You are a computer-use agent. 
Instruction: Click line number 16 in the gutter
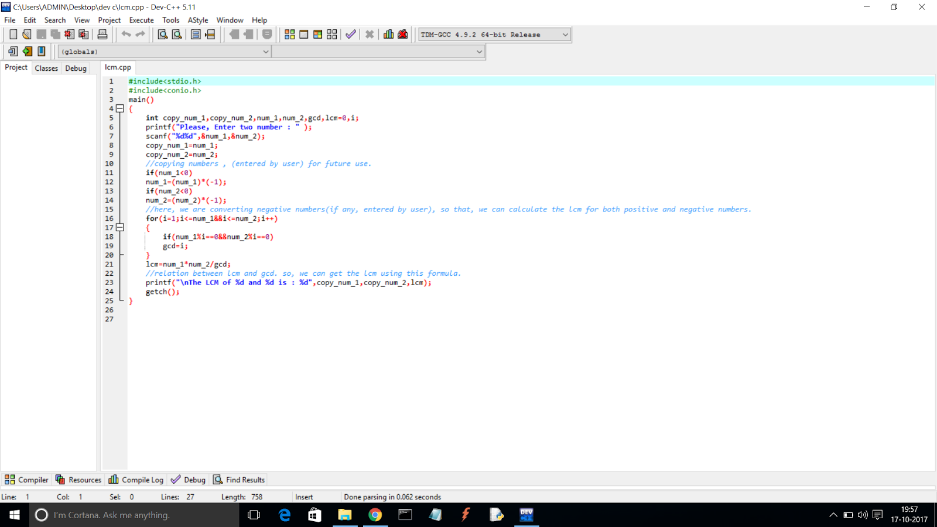pyautogui.click(x=110, y=218)
